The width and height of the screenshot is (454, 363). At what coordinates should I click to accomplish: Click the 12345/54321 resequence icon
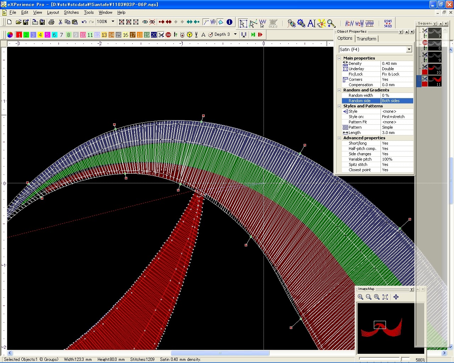388,23
